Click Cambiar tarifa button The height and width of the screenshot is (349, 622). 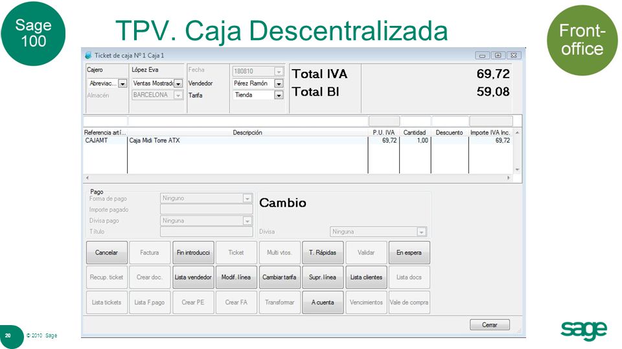pyautogui.click(x=279, y=277)
